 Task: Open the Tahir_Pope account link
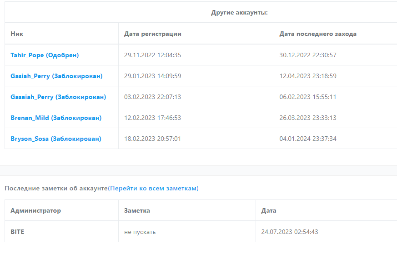point(45,55)
